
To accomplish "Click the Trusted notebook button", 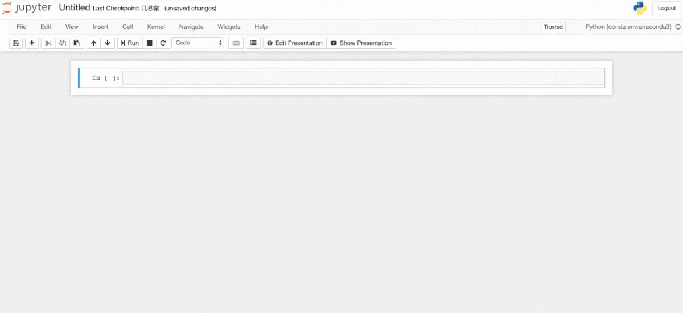I will tap(553, 27).
